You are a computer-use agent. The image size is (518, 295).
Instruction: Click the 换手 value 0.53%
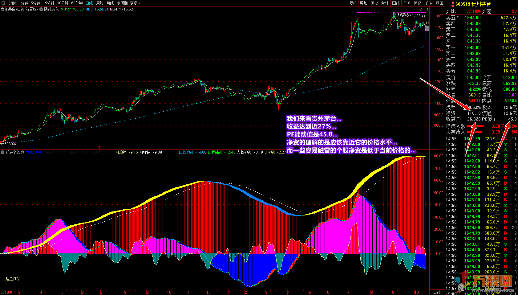pos(475,107)
